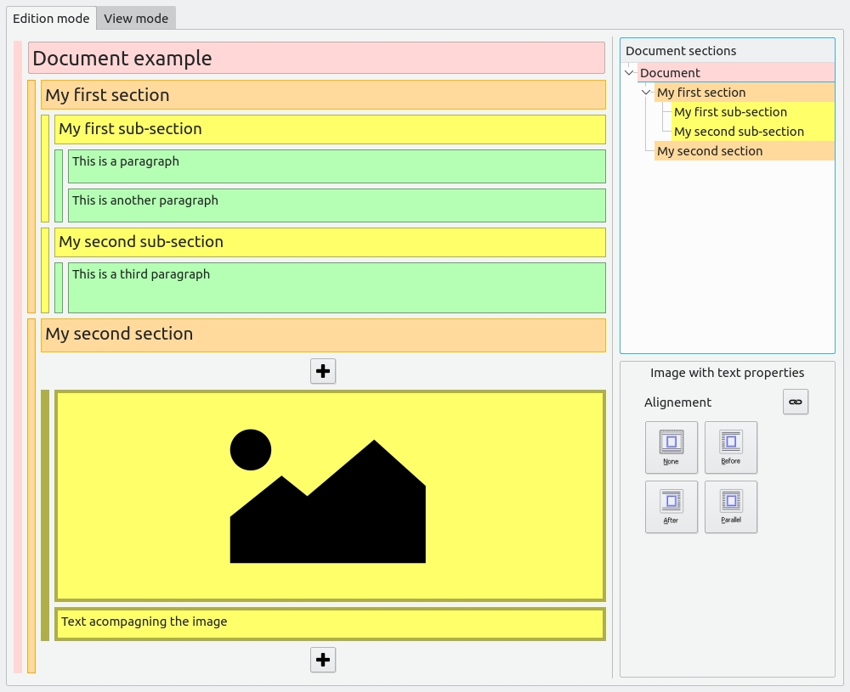Image resolution: width=850 pixels, height=692 pixels.
Task: Click the My first sub-section heading field
Action: (x=330, y=129)
